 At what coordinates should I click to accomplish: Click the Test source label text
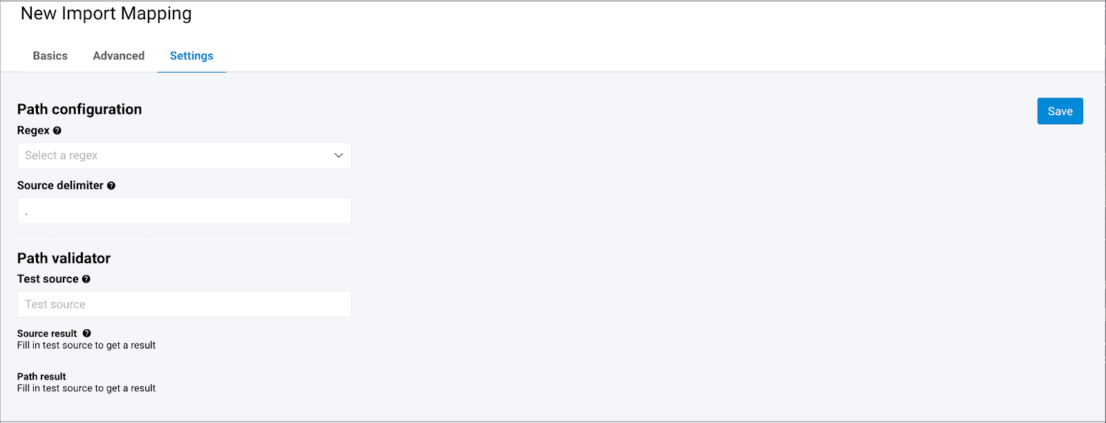click(x=48, y=279)
